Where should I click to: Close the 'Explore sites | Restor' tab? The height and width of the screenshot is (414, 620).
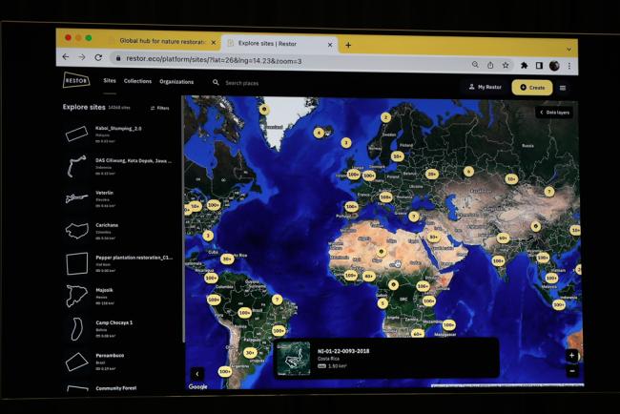(x=330, y=45)
